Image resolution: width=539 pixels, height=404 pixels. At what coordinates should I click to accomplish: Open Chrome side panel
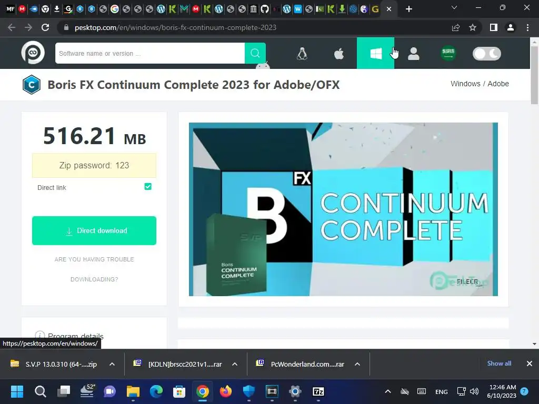(x=494, y=27)
